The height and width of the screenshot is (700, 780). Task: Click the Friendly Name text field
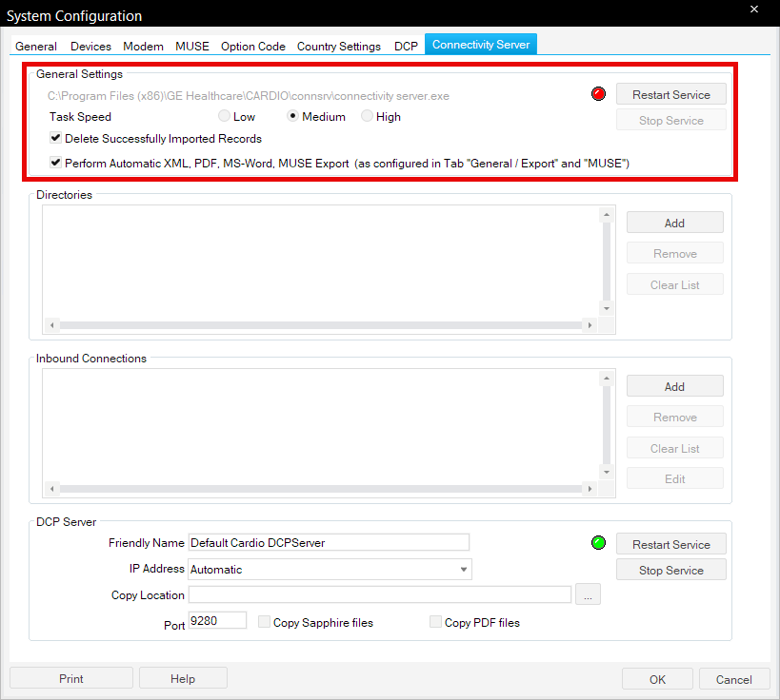coord(329,542)
